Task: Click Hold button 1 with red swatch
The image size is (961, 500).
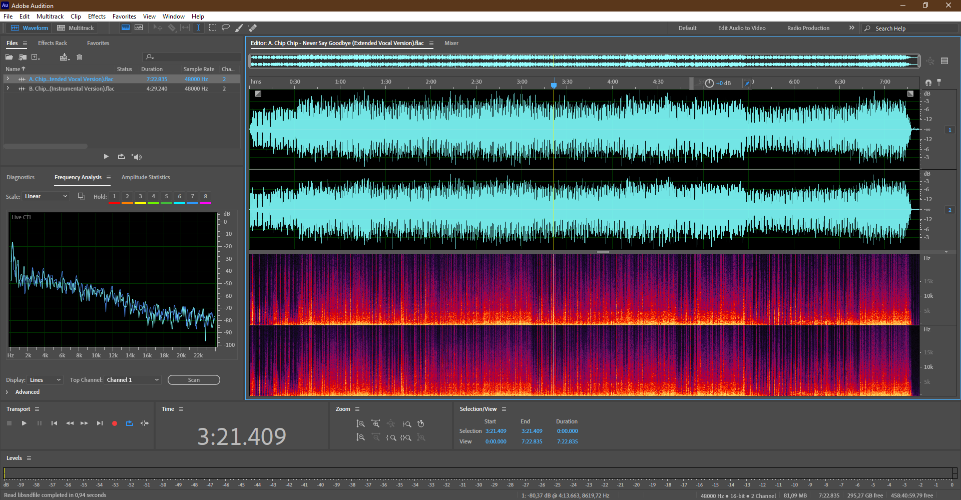Action: tap(114, 197)
